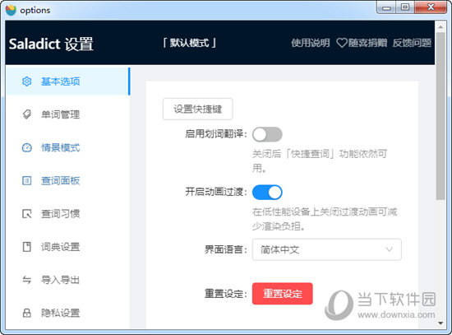Click the gear icon beside 基本选项
Viewport: 452px width, 335px height.
click(27, 81)
